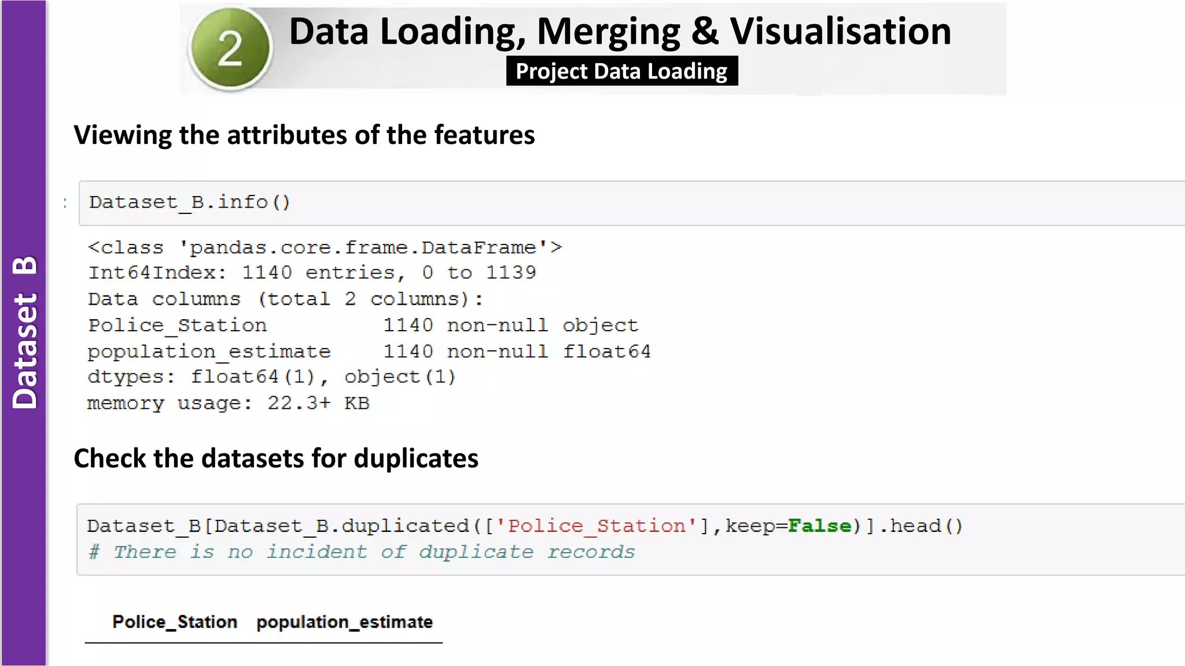1185x666 pixels.
Task: Click the Dataset_B.info() code cell
Action: [632, 203]
